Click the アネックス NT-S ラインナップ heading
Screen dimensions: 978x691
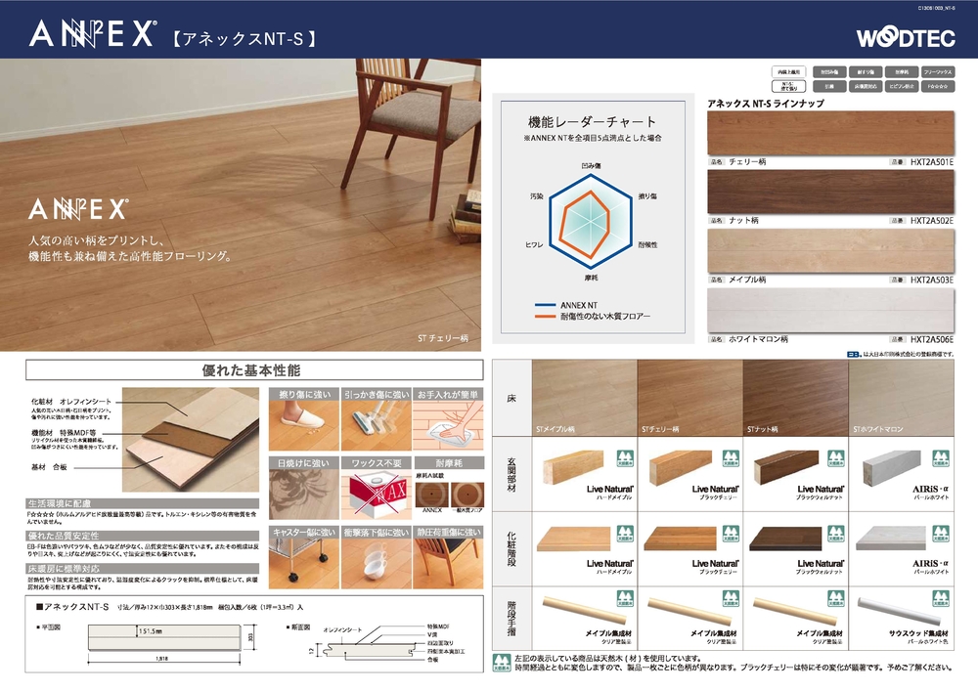coord(766,104)
